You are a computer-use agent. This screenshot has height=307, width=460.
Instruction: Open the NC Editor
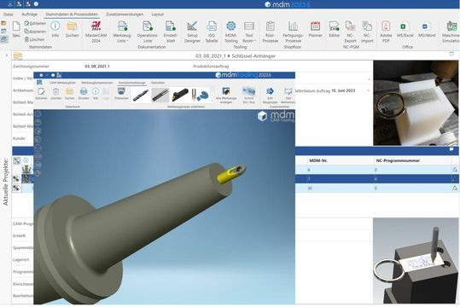[x=334, y=29]
